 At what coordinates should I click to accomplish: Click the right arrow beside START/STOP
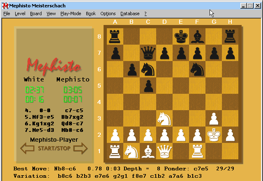[x=80, y=148]
